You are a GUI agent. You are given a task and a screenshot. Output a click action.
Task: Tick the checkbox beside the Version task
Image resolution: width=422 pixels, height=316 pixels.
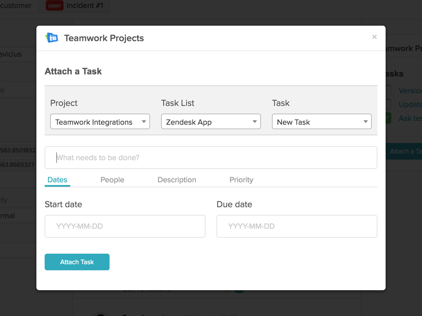(x=388, y=91)
